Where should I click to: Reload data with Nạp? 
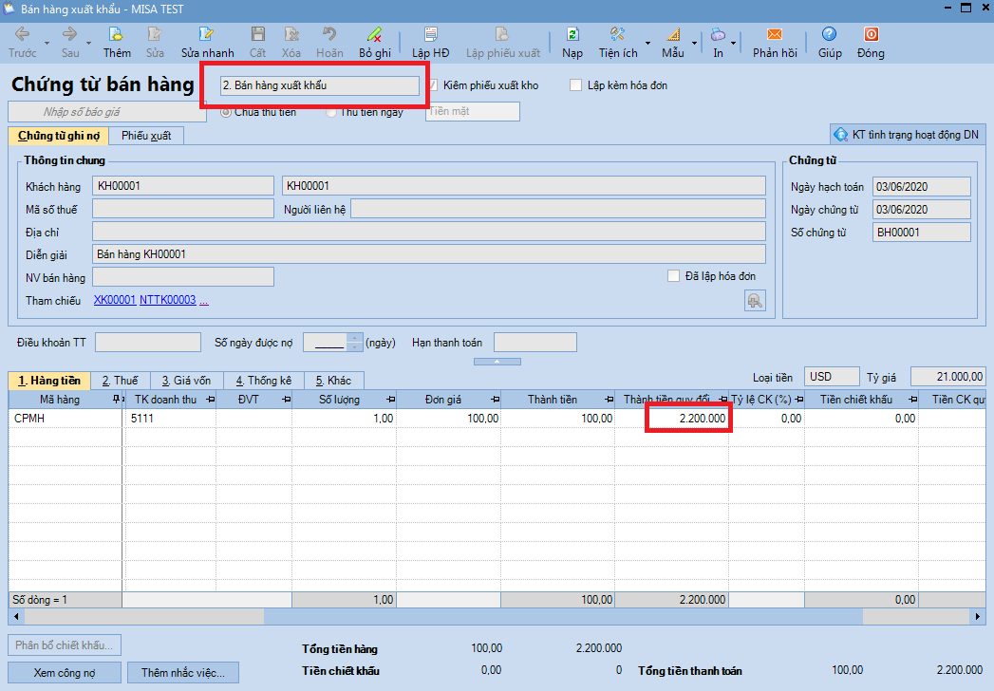[x=572, y=43]
